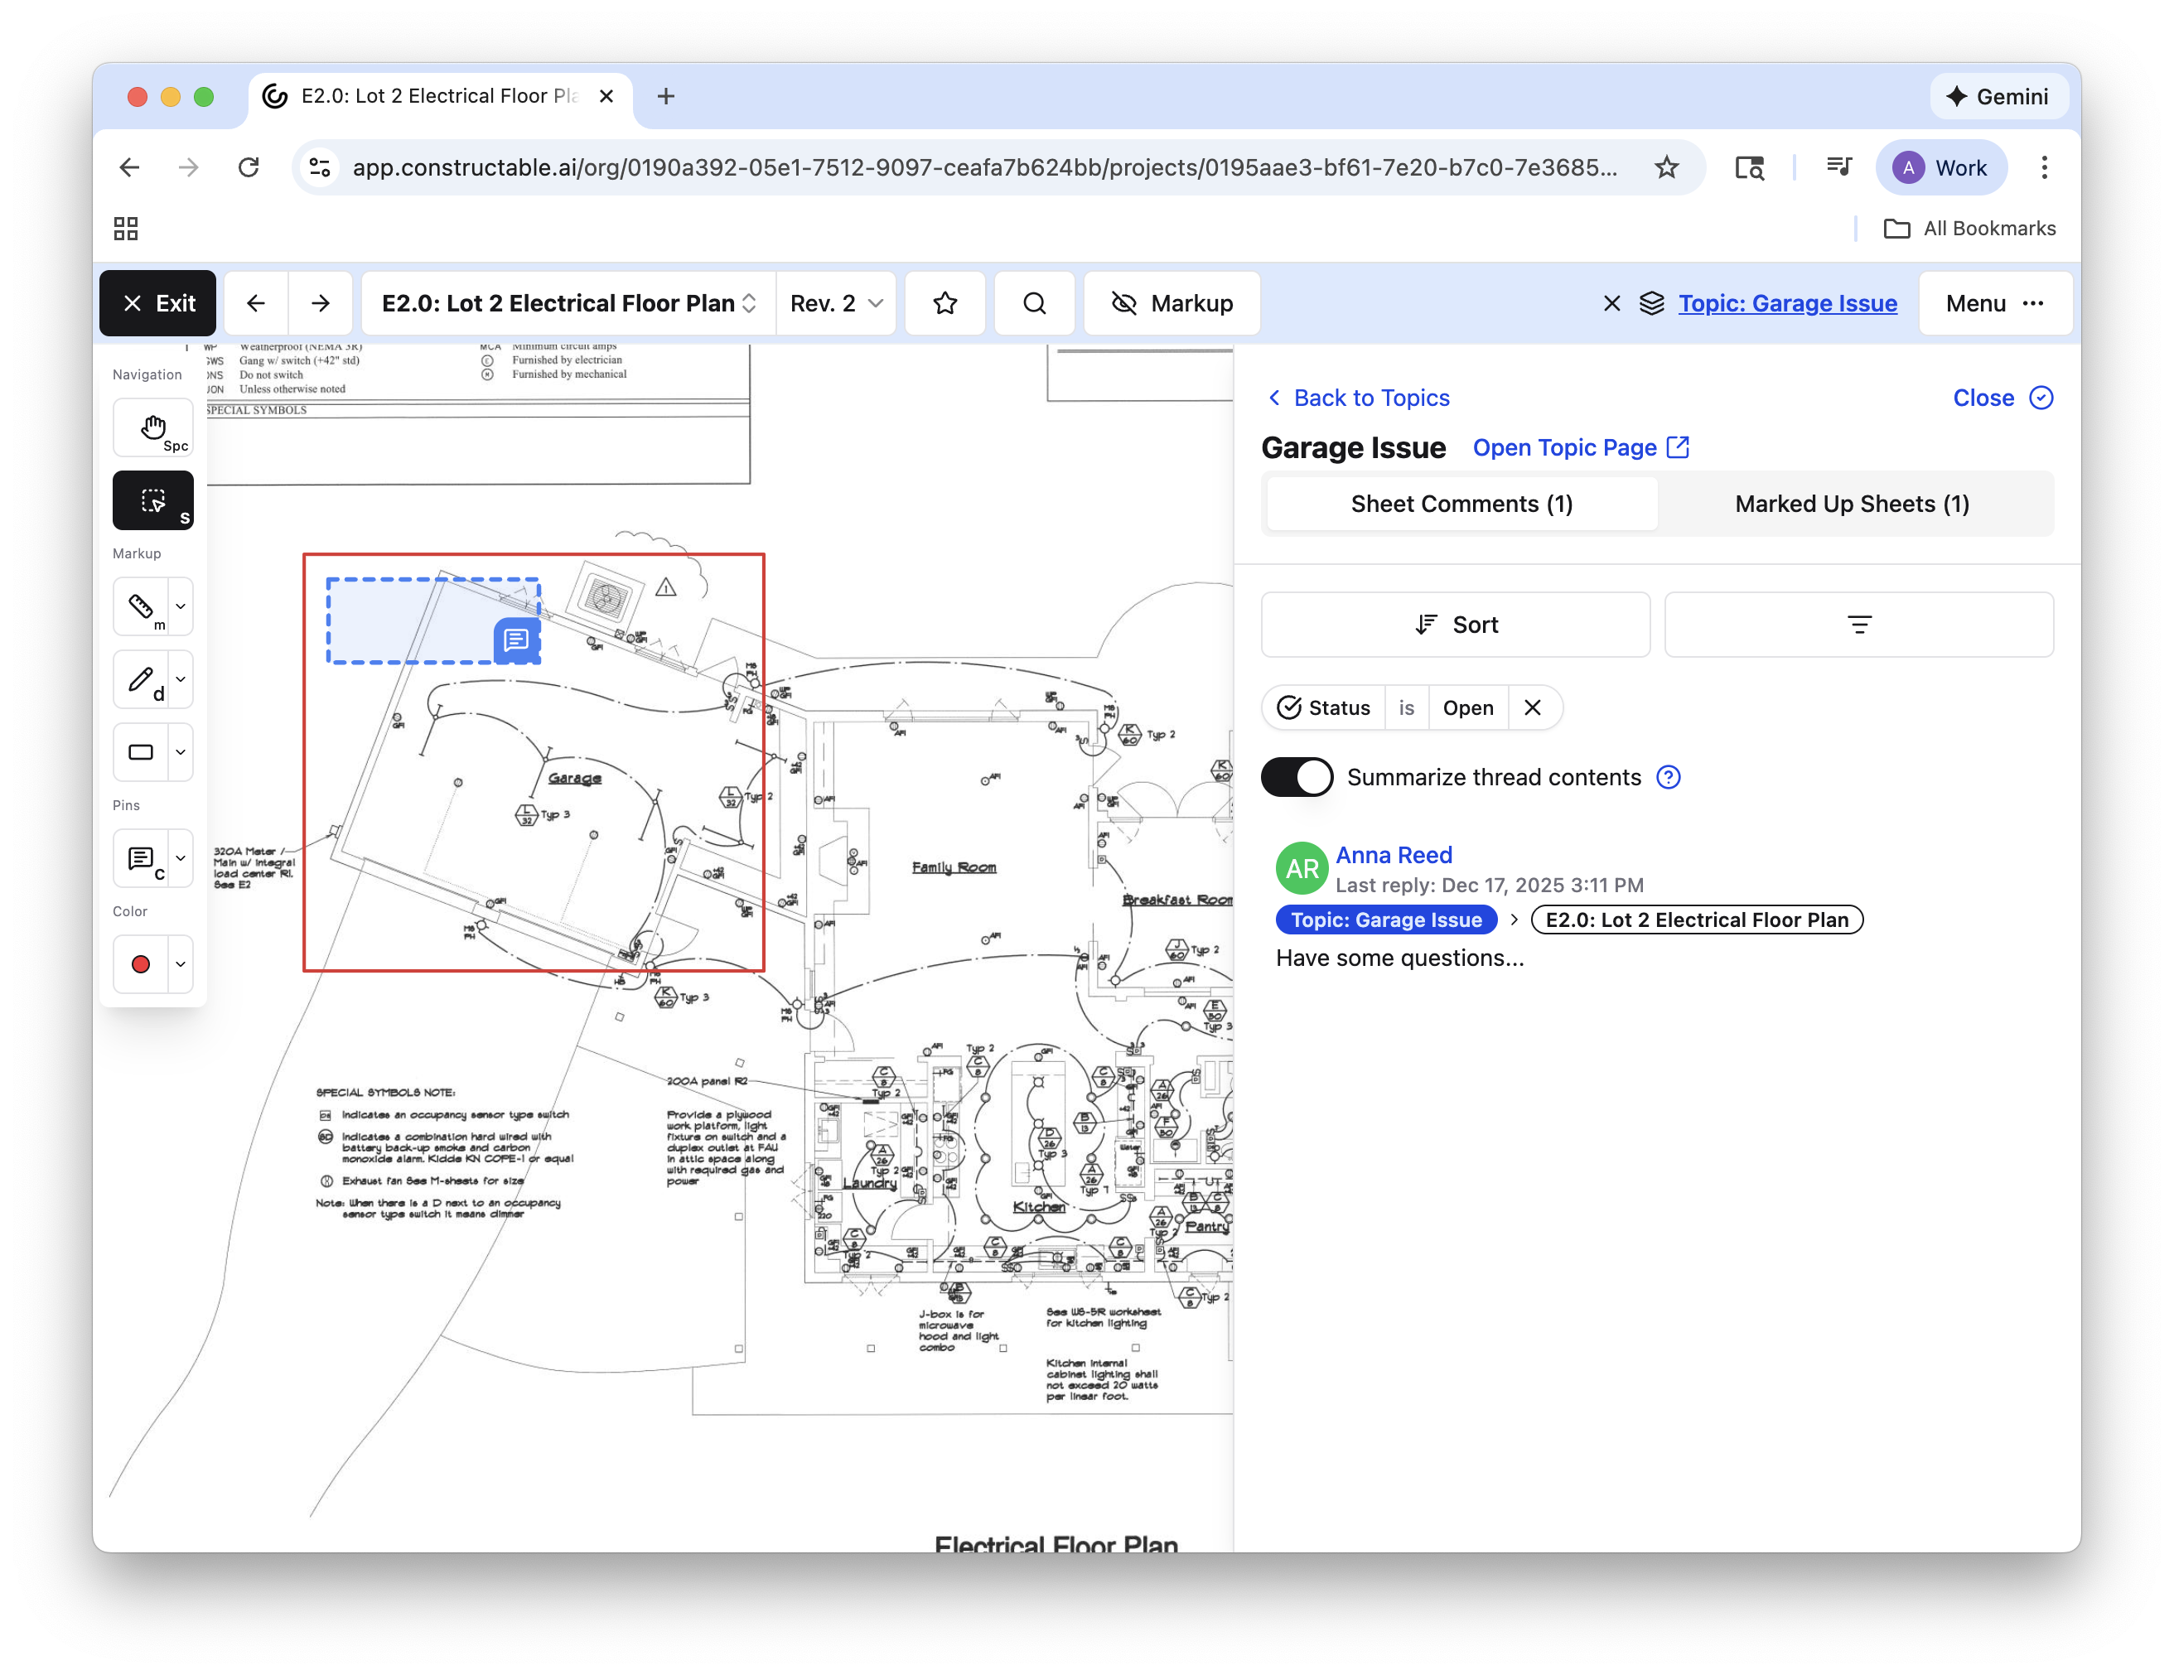Screen dimensions: 2174x1675
Task: Dismiss the Garage Issue topic filter
Action: [x=1612, y=303]
